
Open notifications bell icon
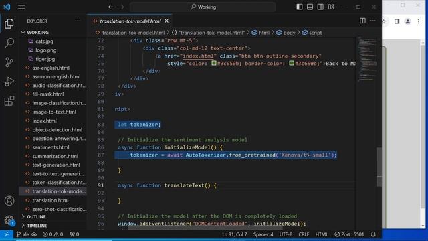pyautogui.click(x=373, y=234)
